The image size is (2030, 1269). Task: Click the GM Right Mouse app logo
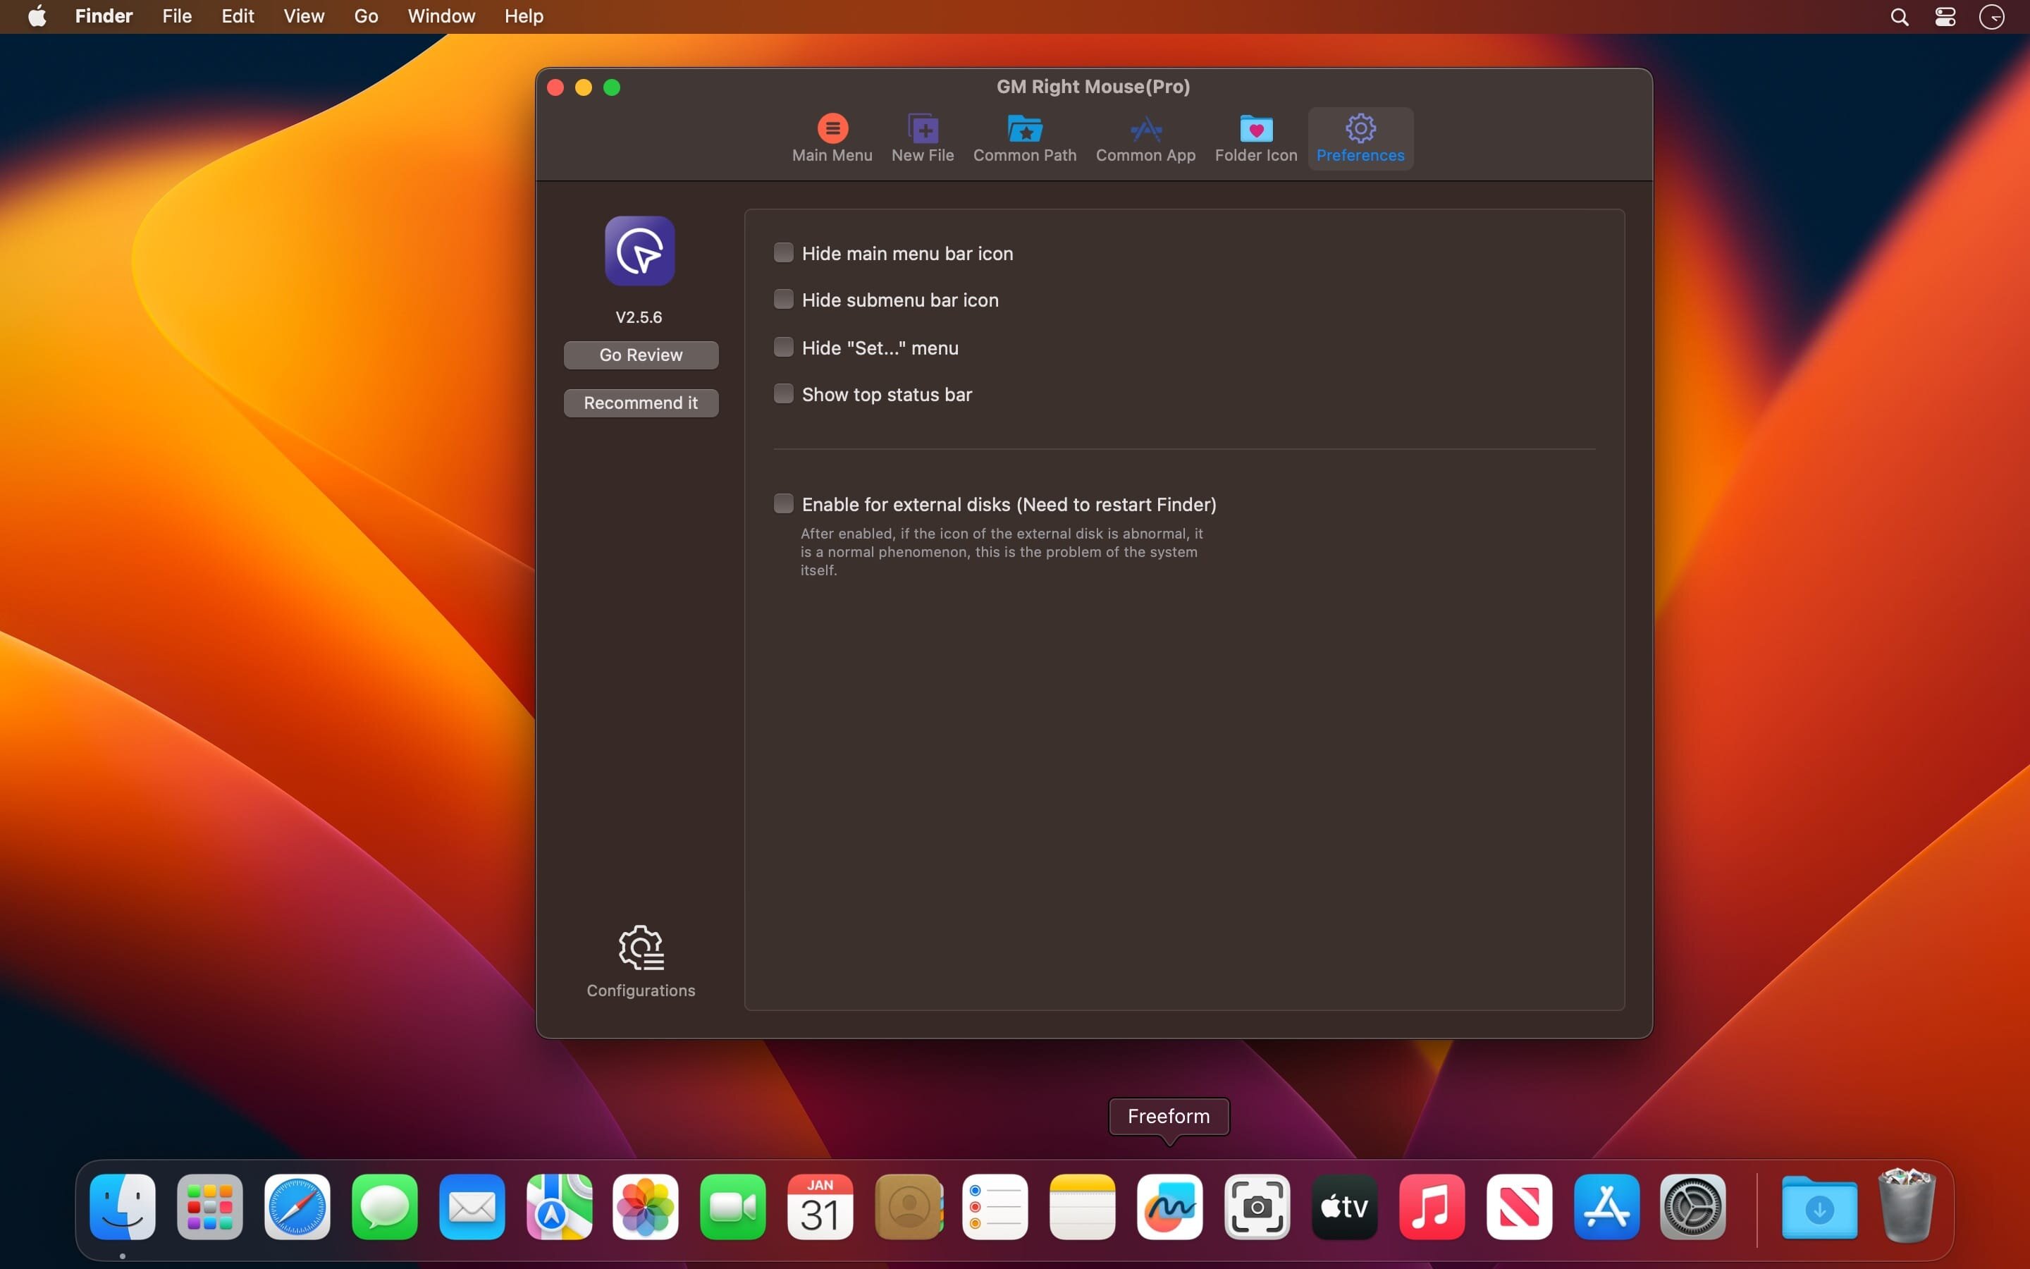click(x=639, y=251)
